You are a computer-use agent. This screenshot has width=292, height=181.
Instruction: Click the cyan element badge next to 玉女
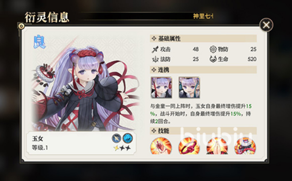(x=128, y=138)
